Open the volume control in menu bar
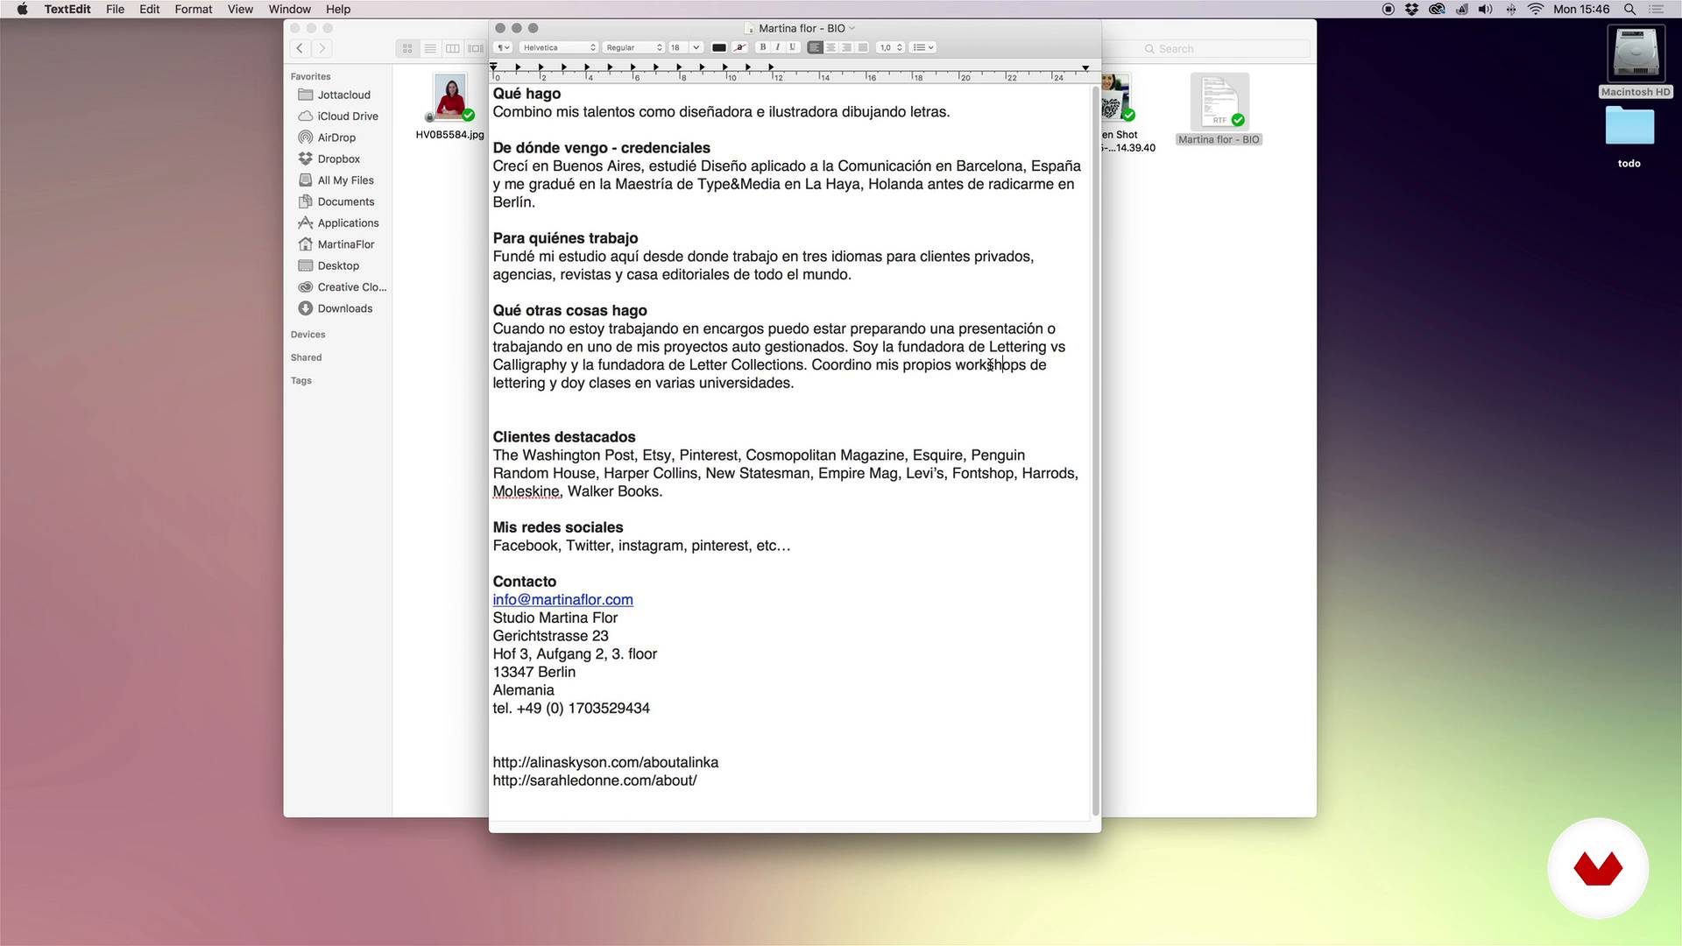This screenshot has height=946, width=1682. click(1486, 9)
